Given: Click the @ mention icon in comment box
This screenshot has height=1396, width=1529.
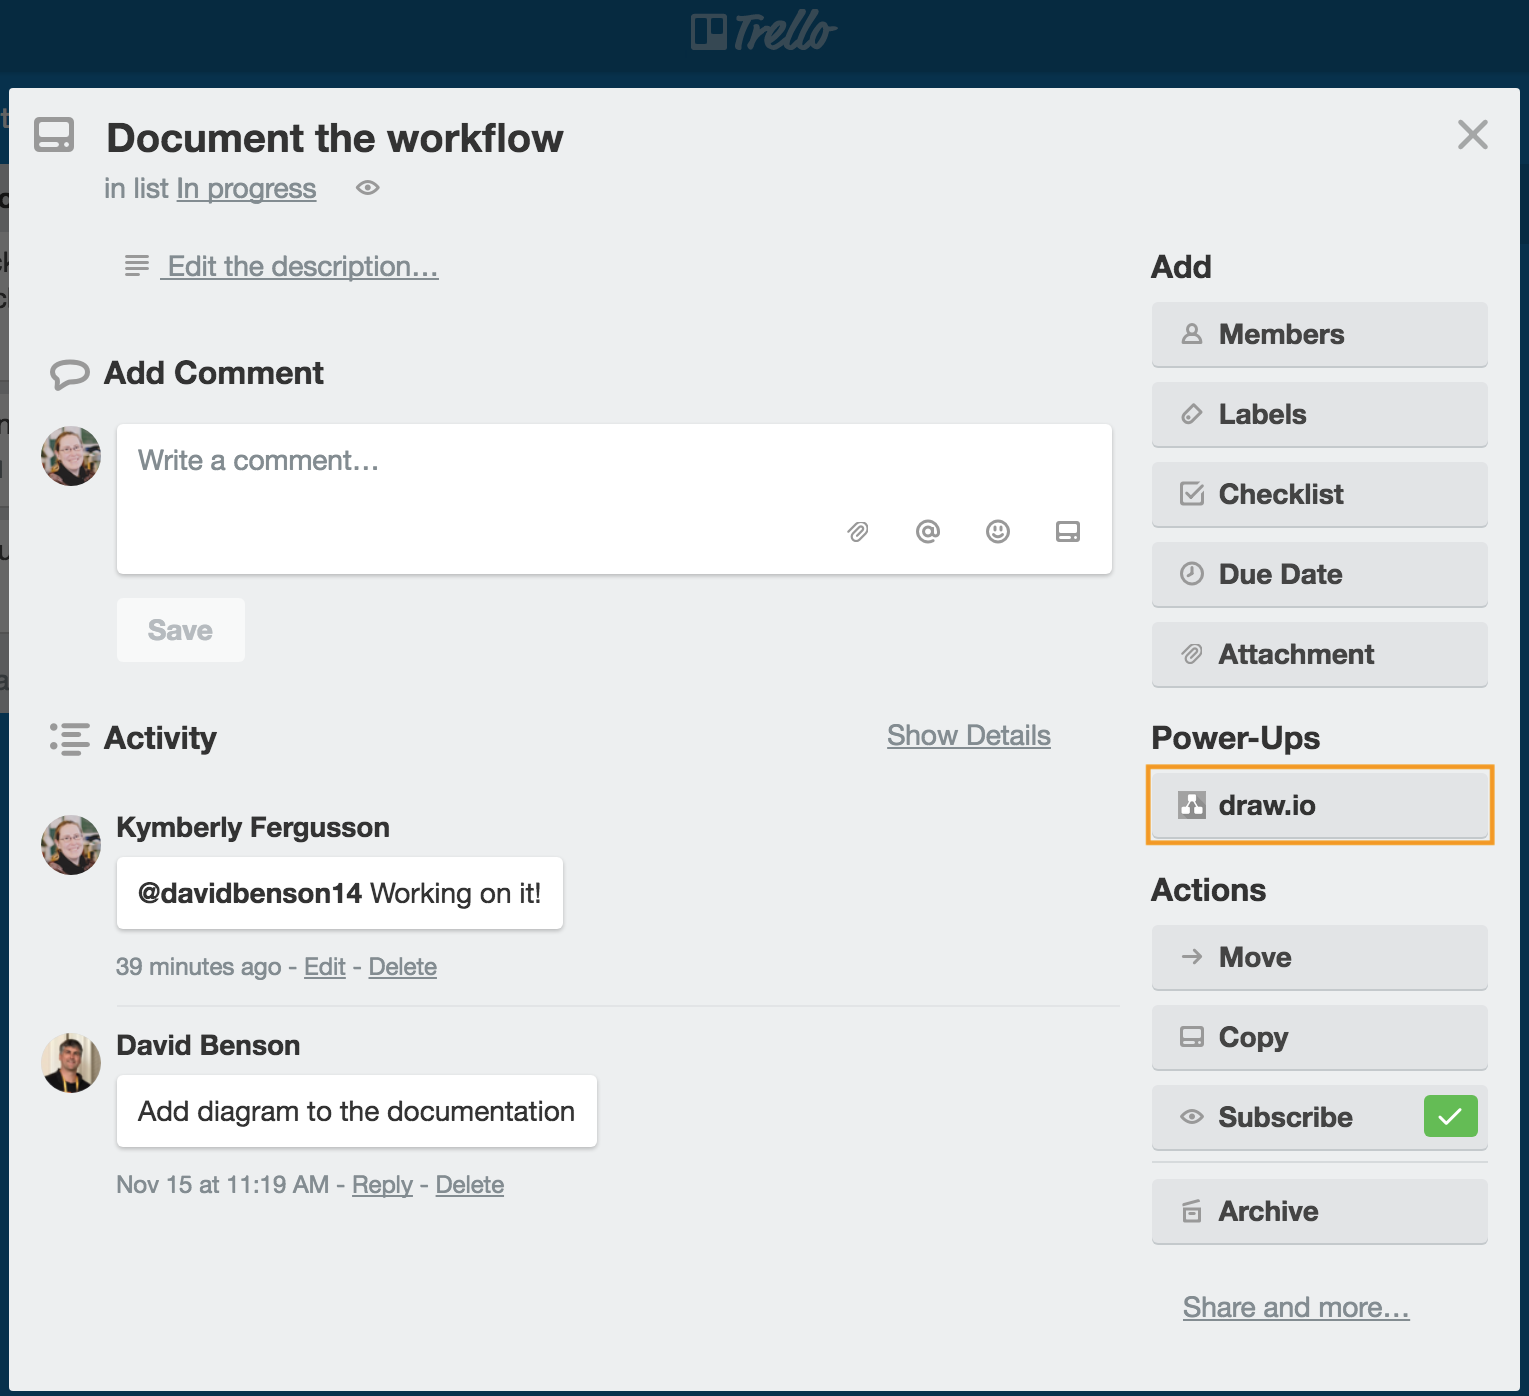Looking at the screenshot, I should (927, 532).
